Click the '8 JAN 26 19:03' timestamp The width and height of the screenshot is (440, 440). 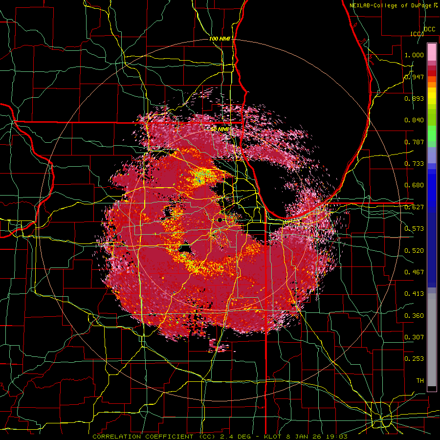click(317, 437)
